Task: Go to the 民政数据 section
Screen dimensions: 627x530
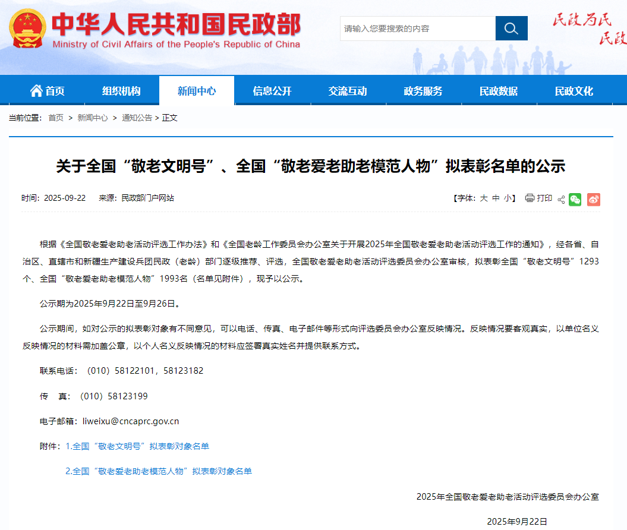Action: coord(499,91)
